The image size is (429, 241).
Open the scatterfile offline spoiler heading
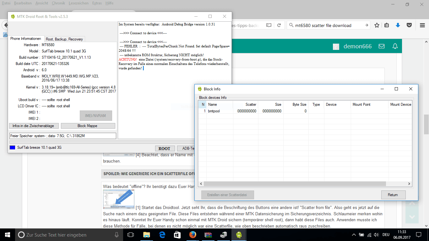click(x=149, y=174)
